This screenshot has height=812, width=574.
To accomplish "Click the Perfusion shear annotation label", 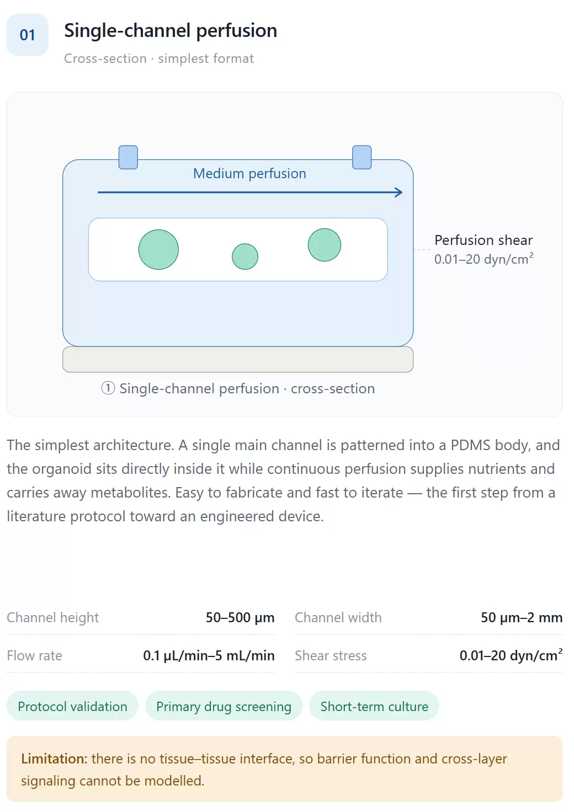I will click(x=483, y=241).
